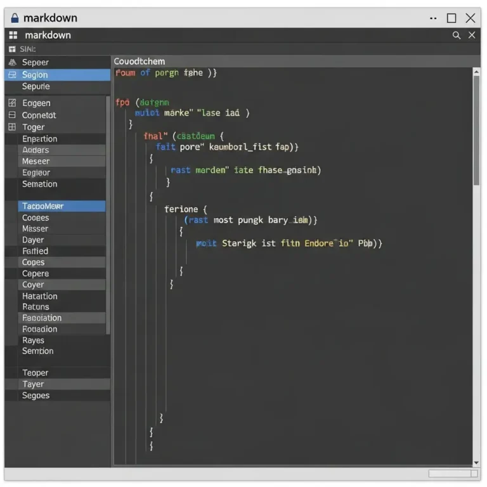Select the Teoper row
This screenshot has height=487, width=487.
coord(63,373)
